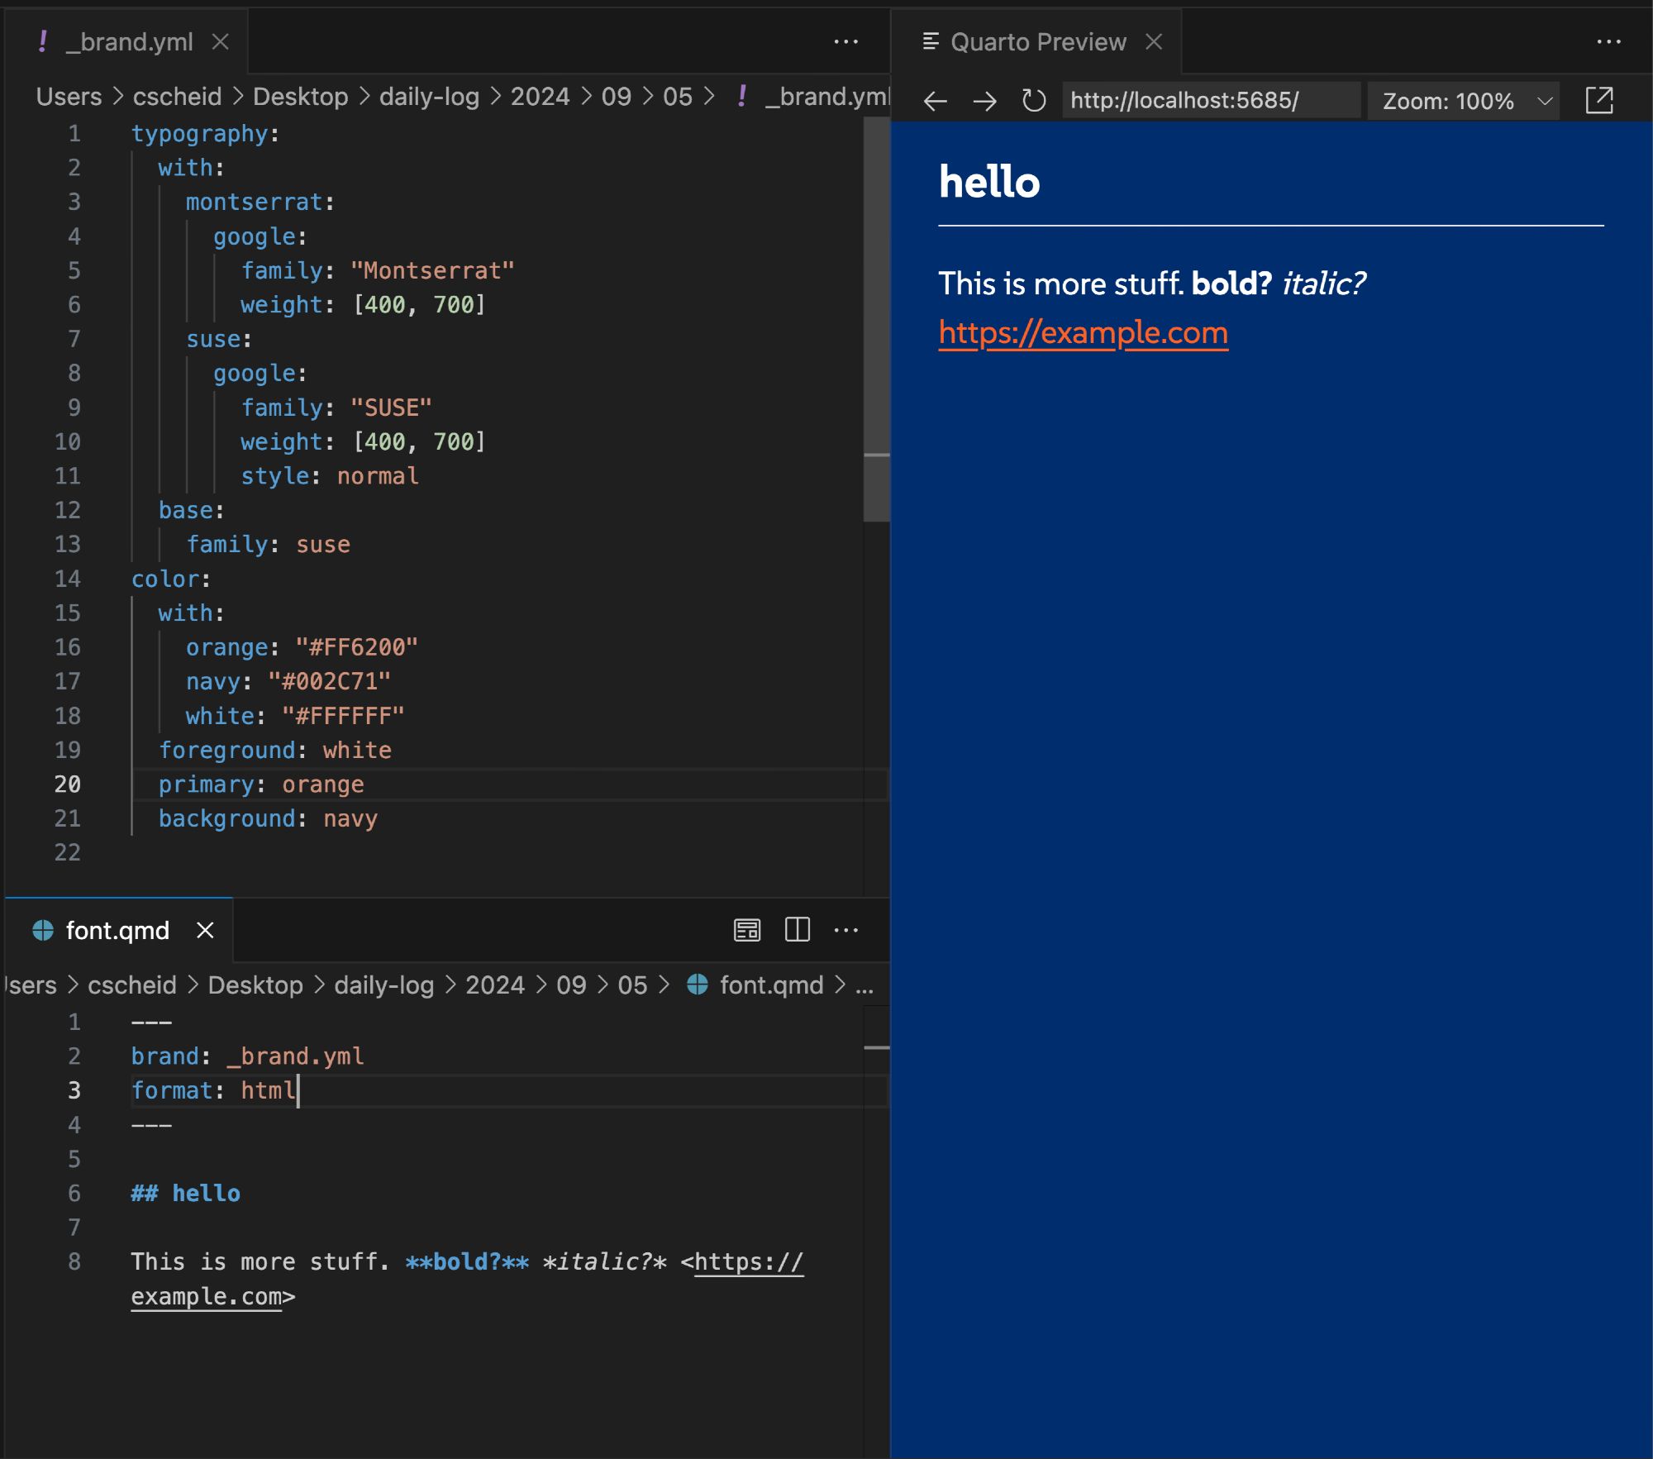The image size is (1653, 1459).
Task: Click the navy "#002C71" value
Action: point(329,681)
